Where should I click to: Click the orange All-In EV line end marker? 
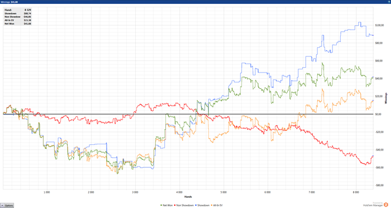point(373,101)
